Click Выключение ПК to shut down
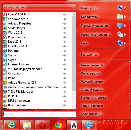 click(x=92, y=65)
